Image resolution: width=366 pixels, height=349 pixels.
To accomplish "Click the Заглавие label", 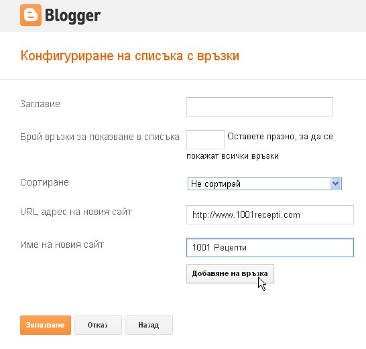I will [x=40, y=104].
